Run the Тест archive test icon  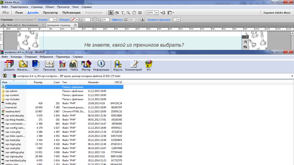(x=36, y=65)
